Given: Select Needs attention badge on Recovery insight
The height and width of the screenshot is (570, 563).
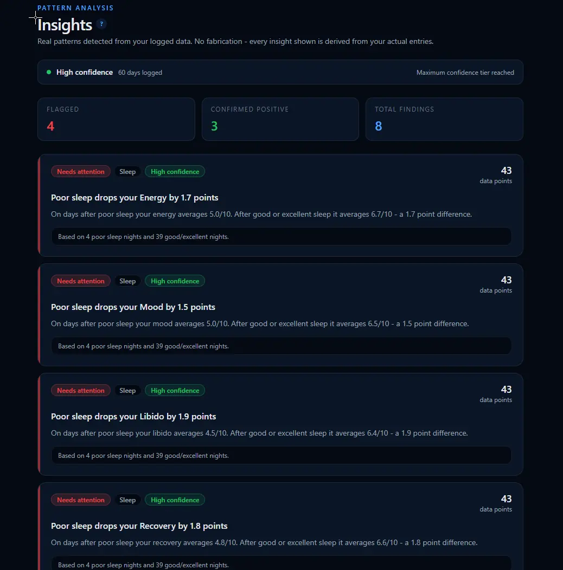Looking at the screenshot, I should click(x=81, y=500).
